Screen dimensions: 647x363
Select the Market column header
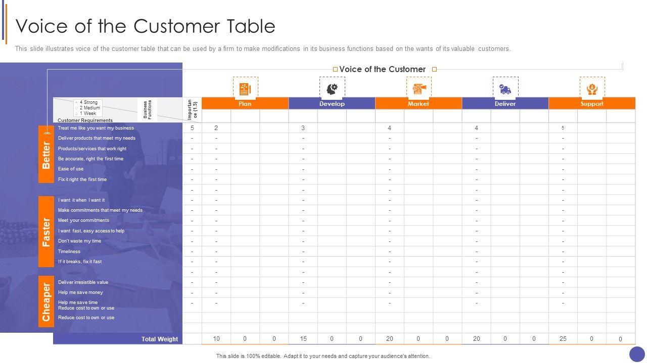[419, 103]
